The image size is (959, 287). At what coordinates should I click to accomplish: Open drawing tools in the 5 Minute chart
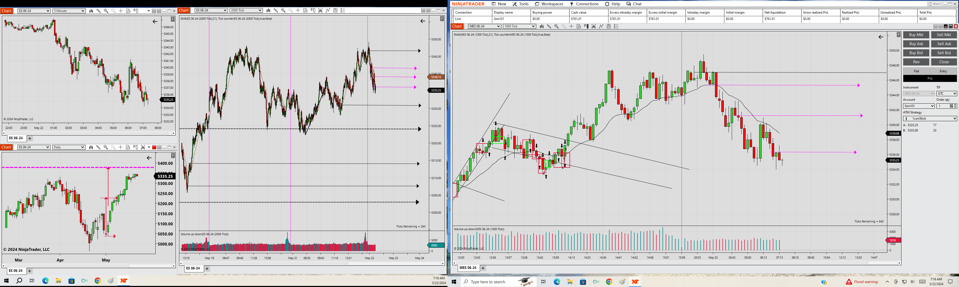(99, 11)
